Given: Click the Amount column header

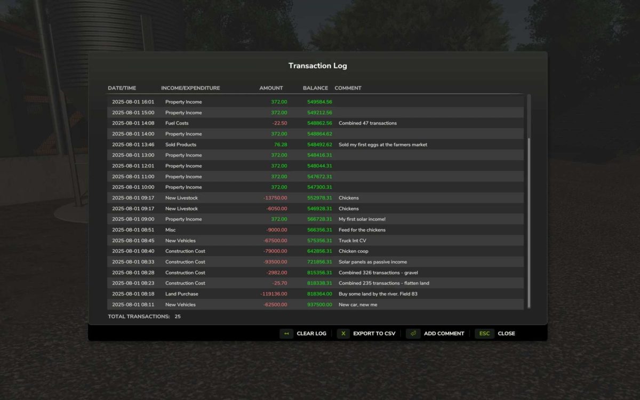Looking at the screenshot, I should pyautogui.click(x=271, y=88).
